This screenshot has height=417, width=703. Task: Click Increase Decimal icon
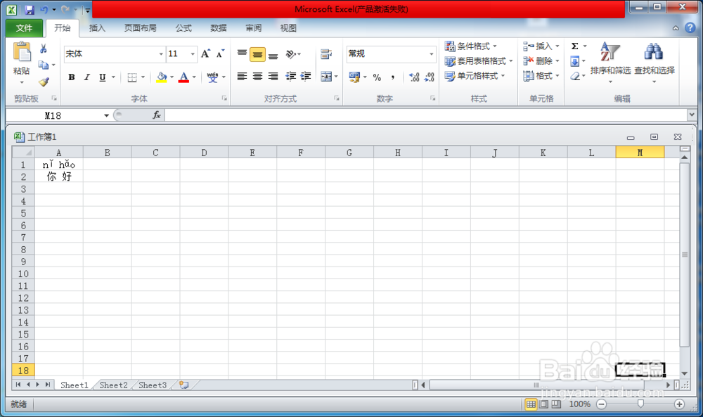point(414,77)
